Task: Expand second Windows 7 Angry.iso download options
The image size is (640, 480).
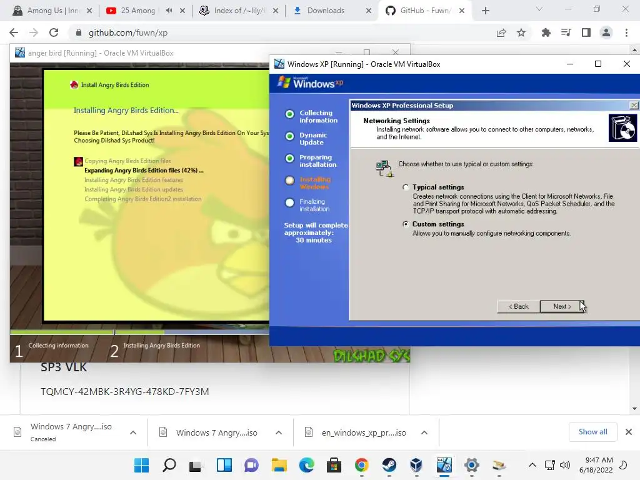Action: 279,432
